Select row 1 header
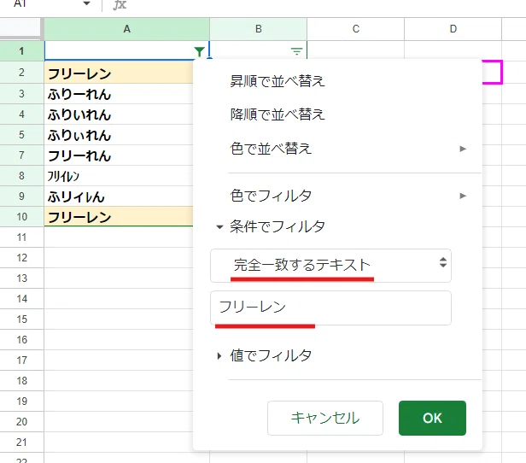Image resolution: width=526 pixels, height=463 pixels. tap(22, 51)
